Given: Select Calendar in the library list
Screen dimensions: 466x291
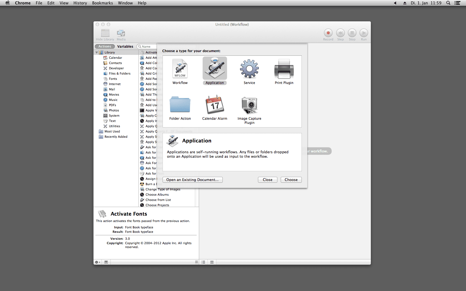Looking at the screenshot, I should [x=116, y=58].
